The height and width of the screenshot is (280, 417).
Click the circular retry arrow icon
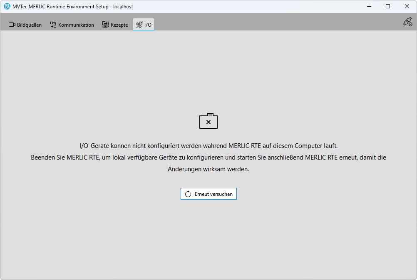click(188, 194)
